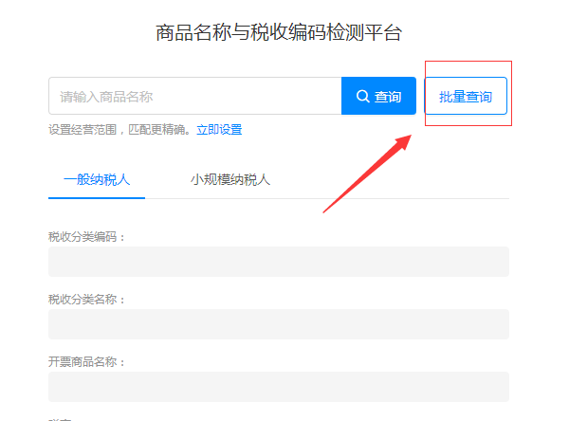Click the 设置经营范围，匹配更精确 hint text
Image resolution: width=569 pixels, height=421 pixels.
(x=119, y=130)
